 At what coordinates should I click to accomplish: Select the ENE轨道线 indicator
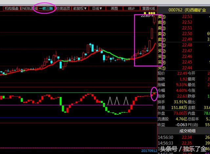27,9
